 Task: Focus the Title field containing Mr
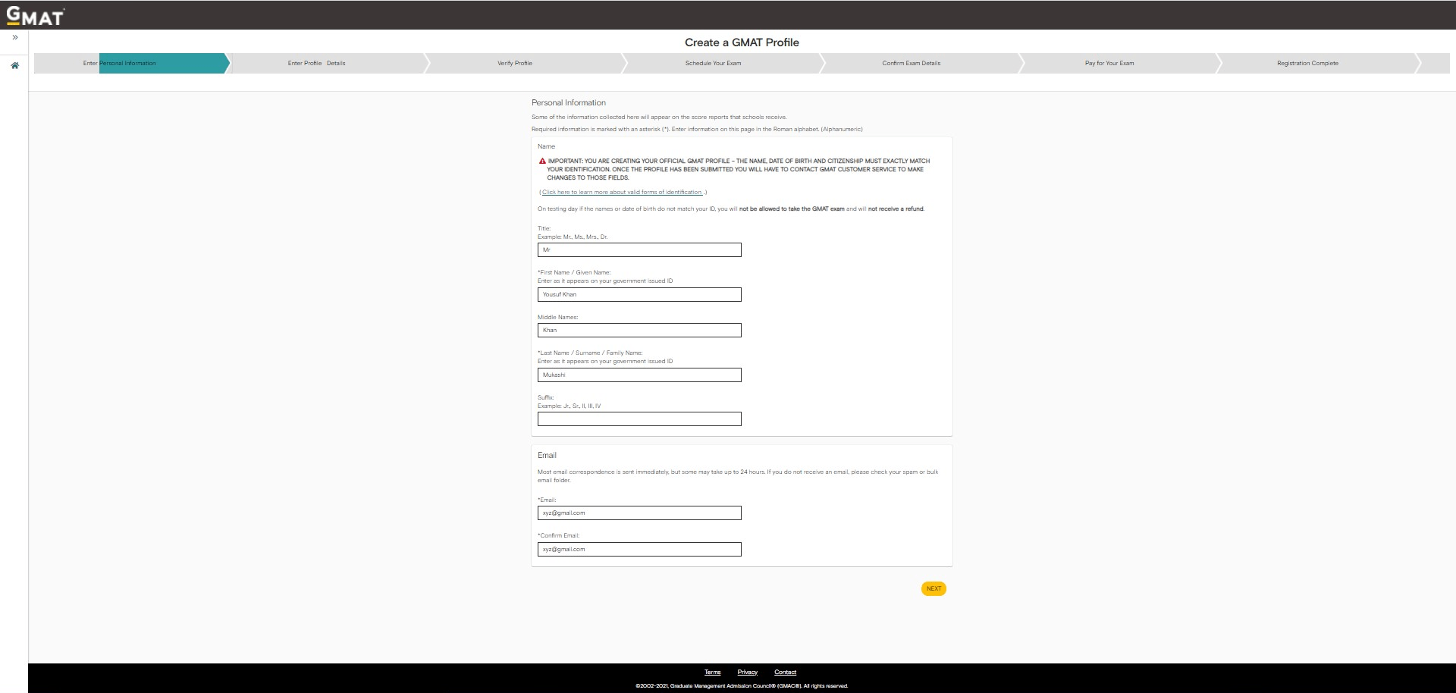click(639, 249)
